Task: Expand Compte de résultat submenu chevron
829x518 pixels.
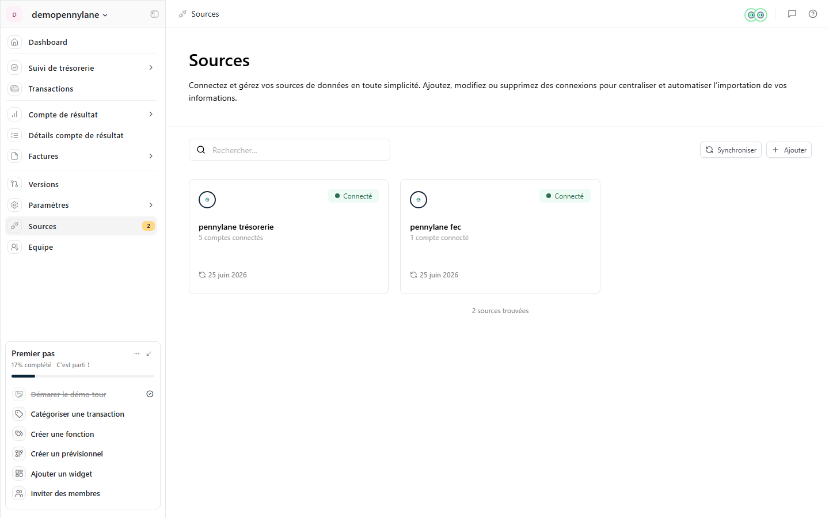Action: [x=151, y=115]
